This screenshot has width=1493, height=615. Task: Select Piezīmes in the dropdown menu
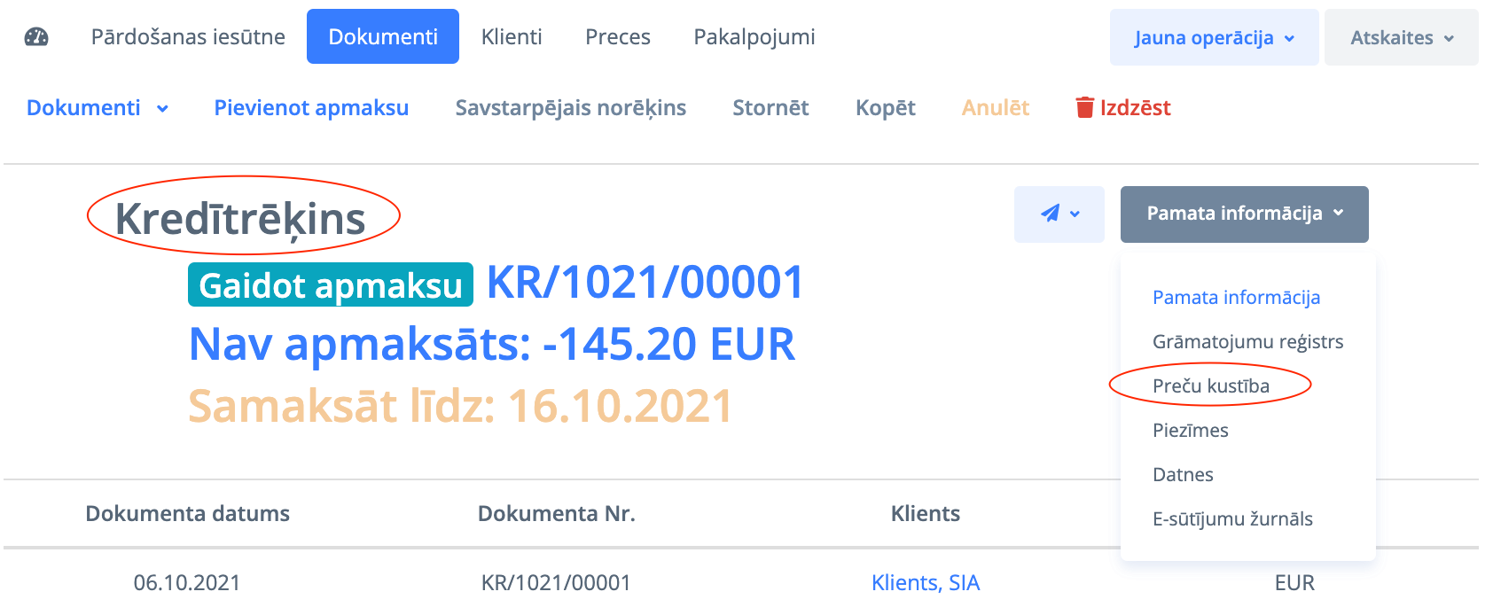[x=1191, y=431]
